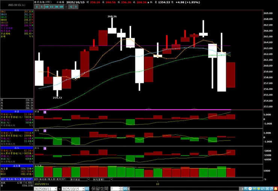This screenshot has width=278, height=191.
Task: Switch to the weekly (週) timeframe button
Action: [x=71, y=7]
